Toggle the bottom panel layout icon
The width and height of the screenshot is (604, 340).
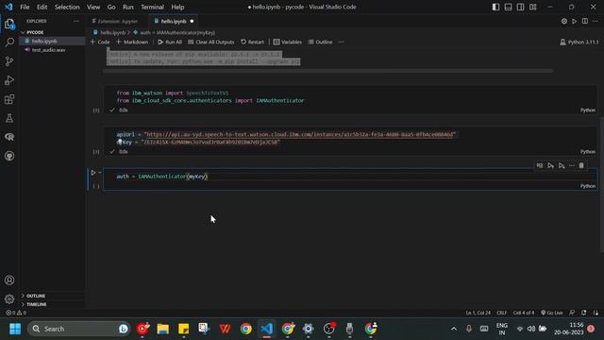pyautogui.click(x=508, y=7)
